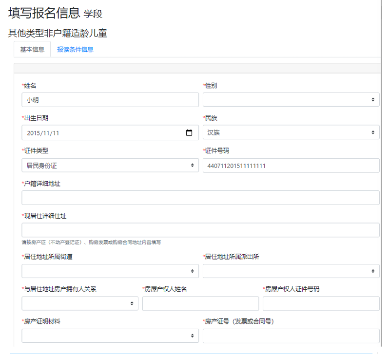The height and width of the screenshot is (354, 388).
Task: Click the 姓名 input containing 小明
Action: [110, 100]
